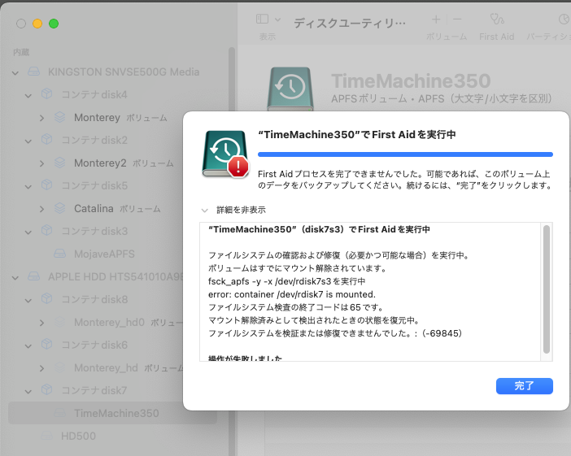The height and width of the screenshot is (456, 571).
Task: Click the First Aid progress bar
Action: coord(405,154)
